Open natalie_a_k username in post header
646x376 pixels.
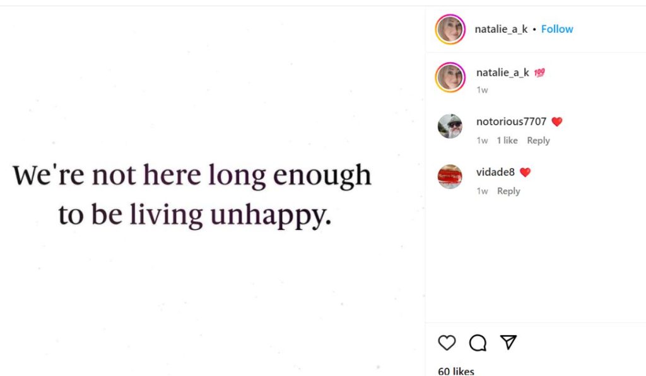501,29
